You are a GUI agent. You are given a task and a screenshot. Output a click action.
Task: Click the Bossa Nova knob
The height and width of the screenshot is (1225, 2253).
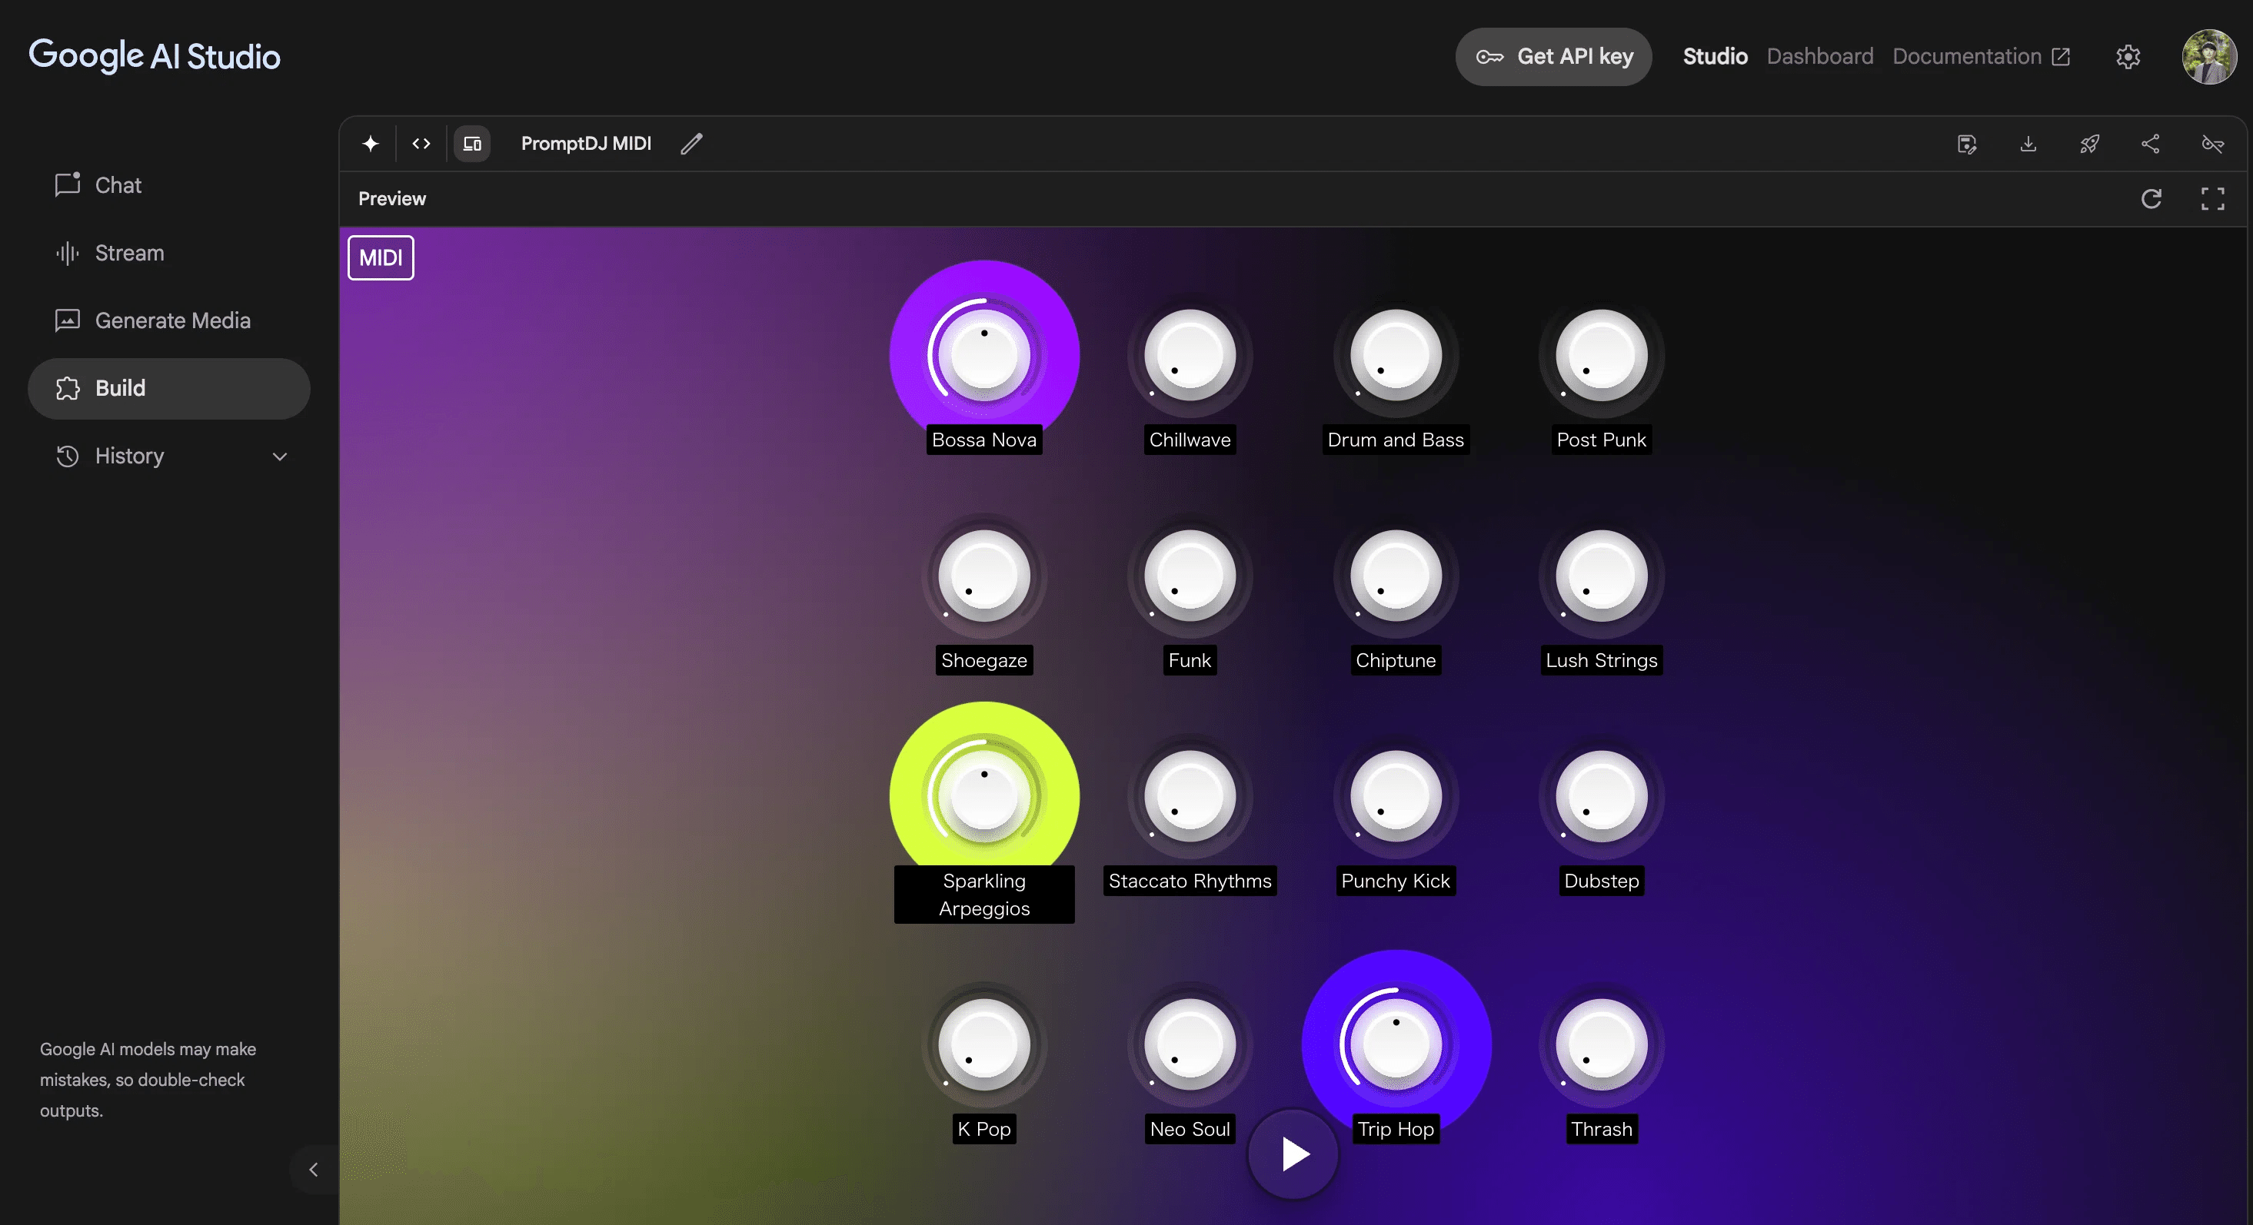[984, 355]
